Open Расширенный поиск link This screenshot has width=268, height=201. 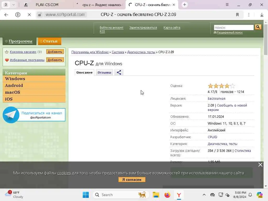[230, 32]
